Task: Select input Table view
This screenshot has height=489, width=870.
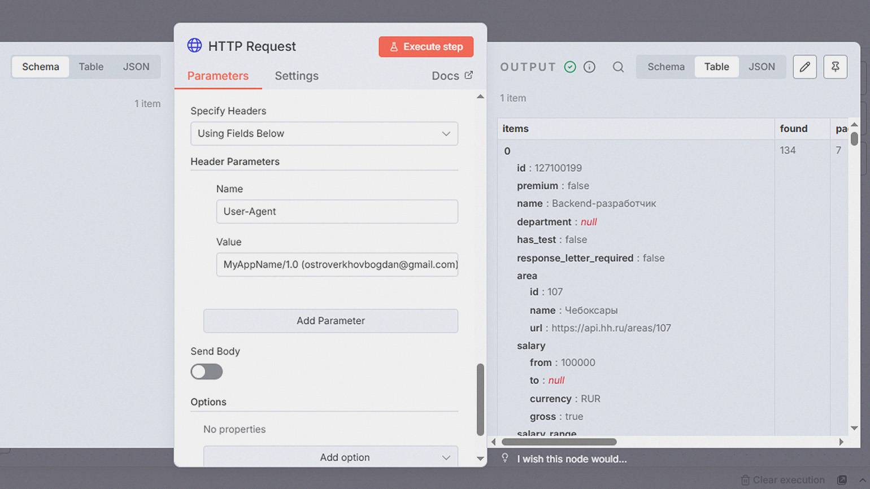Action: pyautogui.click(x=91, y=67)
